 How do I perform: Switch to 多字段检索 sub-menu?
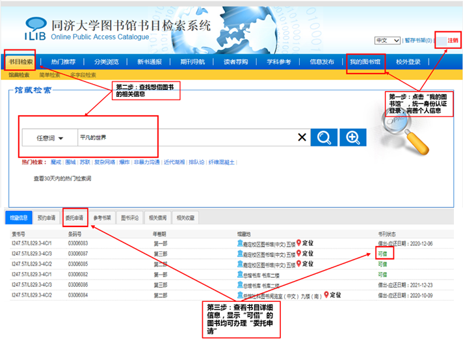[83, 75]
